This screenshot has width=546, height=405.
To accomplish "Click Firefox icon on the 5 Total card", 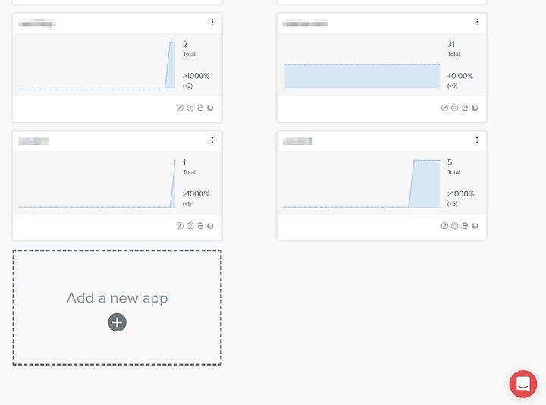I will click(475, 226).
